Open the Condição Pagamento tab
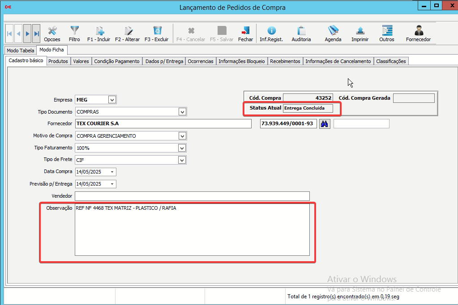 117,61
